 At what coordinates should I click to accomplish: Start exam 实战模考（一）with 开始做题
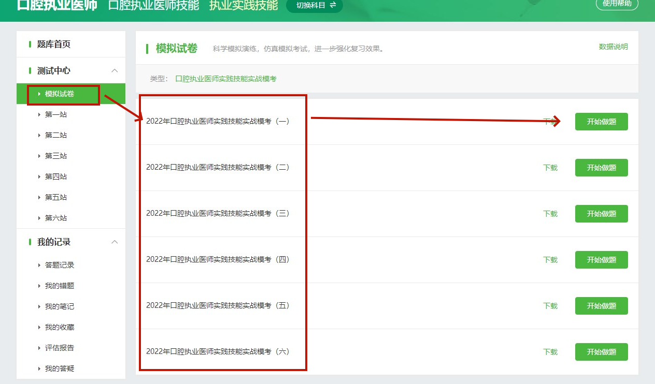click(x=601, y=122)
